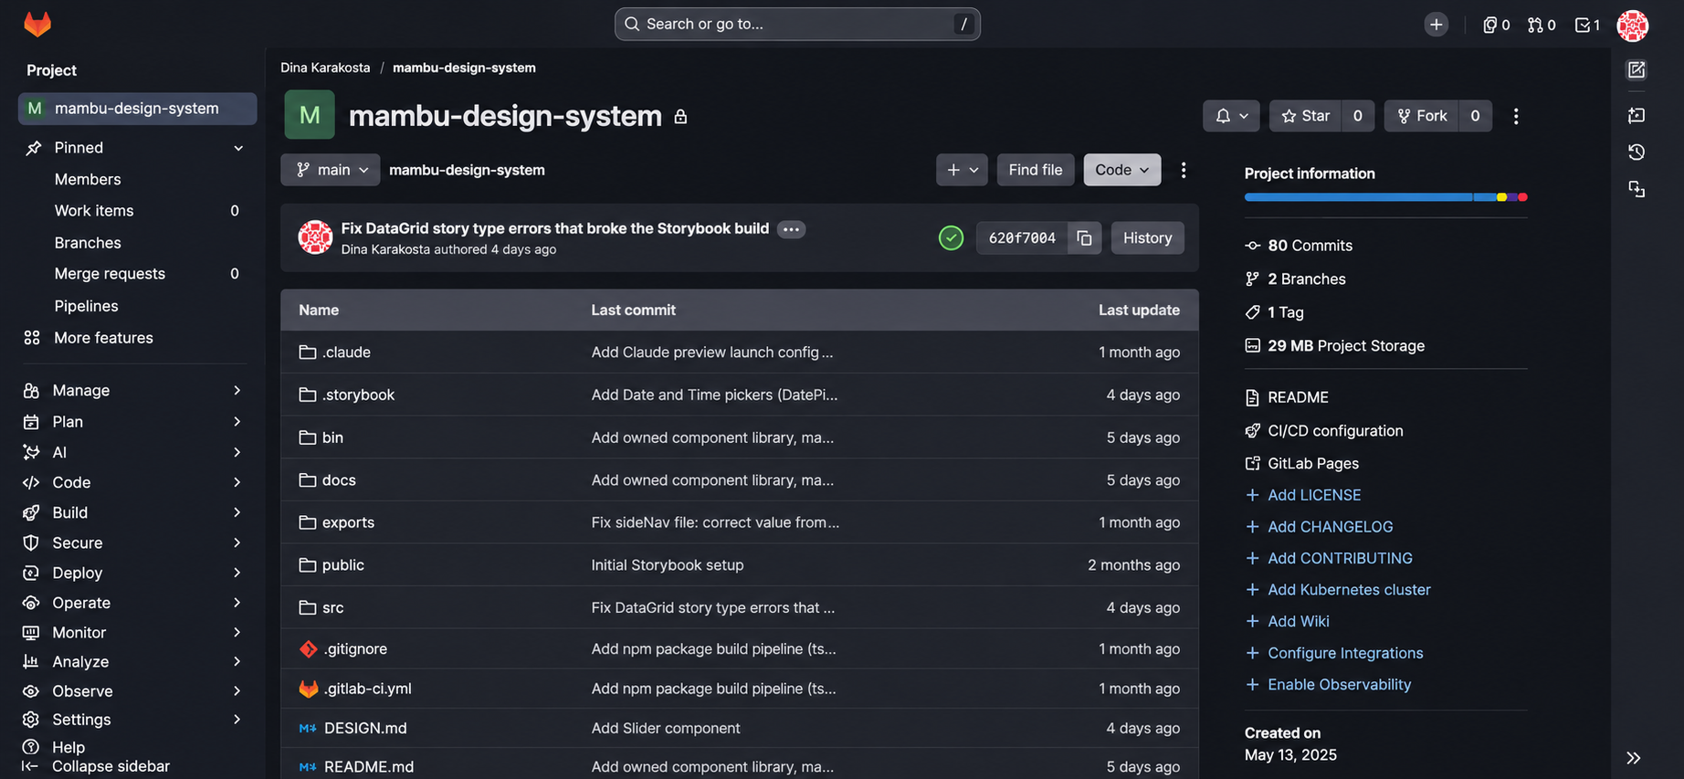View the passed pipeline status icon
This screenshot has height=779, width=1684.
[x=951, y=238]
